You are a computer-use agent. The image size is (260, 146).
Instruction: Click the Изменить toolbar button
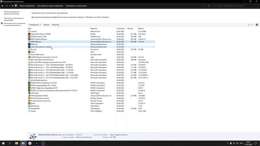pyautogui.click(x=56, y=25)
